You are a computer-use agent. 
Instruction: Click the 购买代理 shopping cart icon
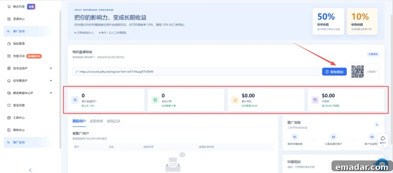[9, 7]
